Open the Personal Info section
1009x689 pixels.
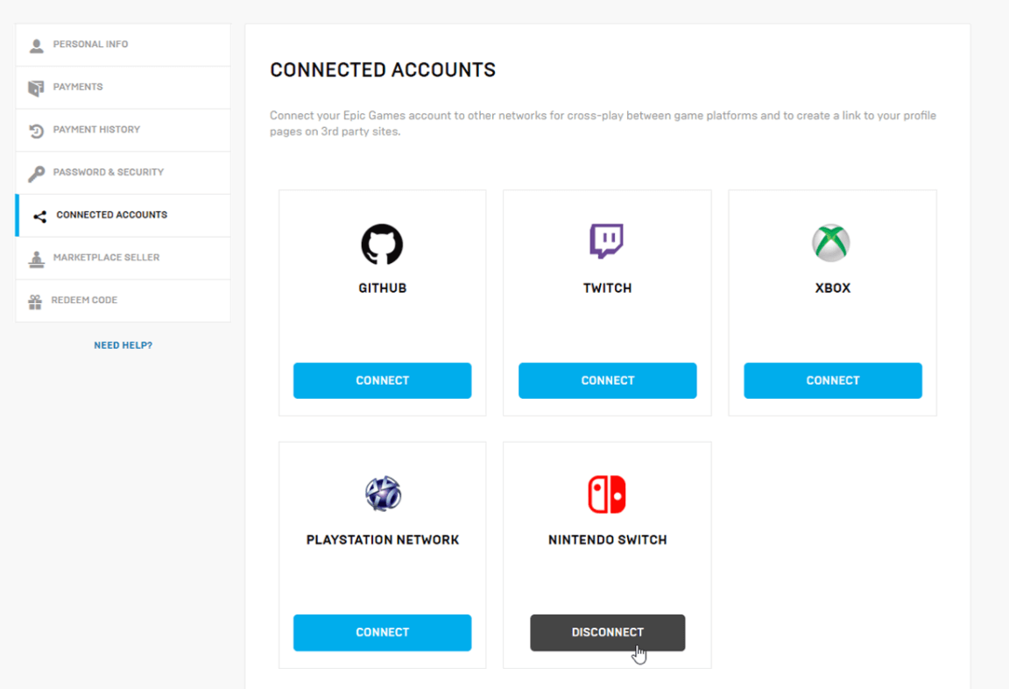123,45
